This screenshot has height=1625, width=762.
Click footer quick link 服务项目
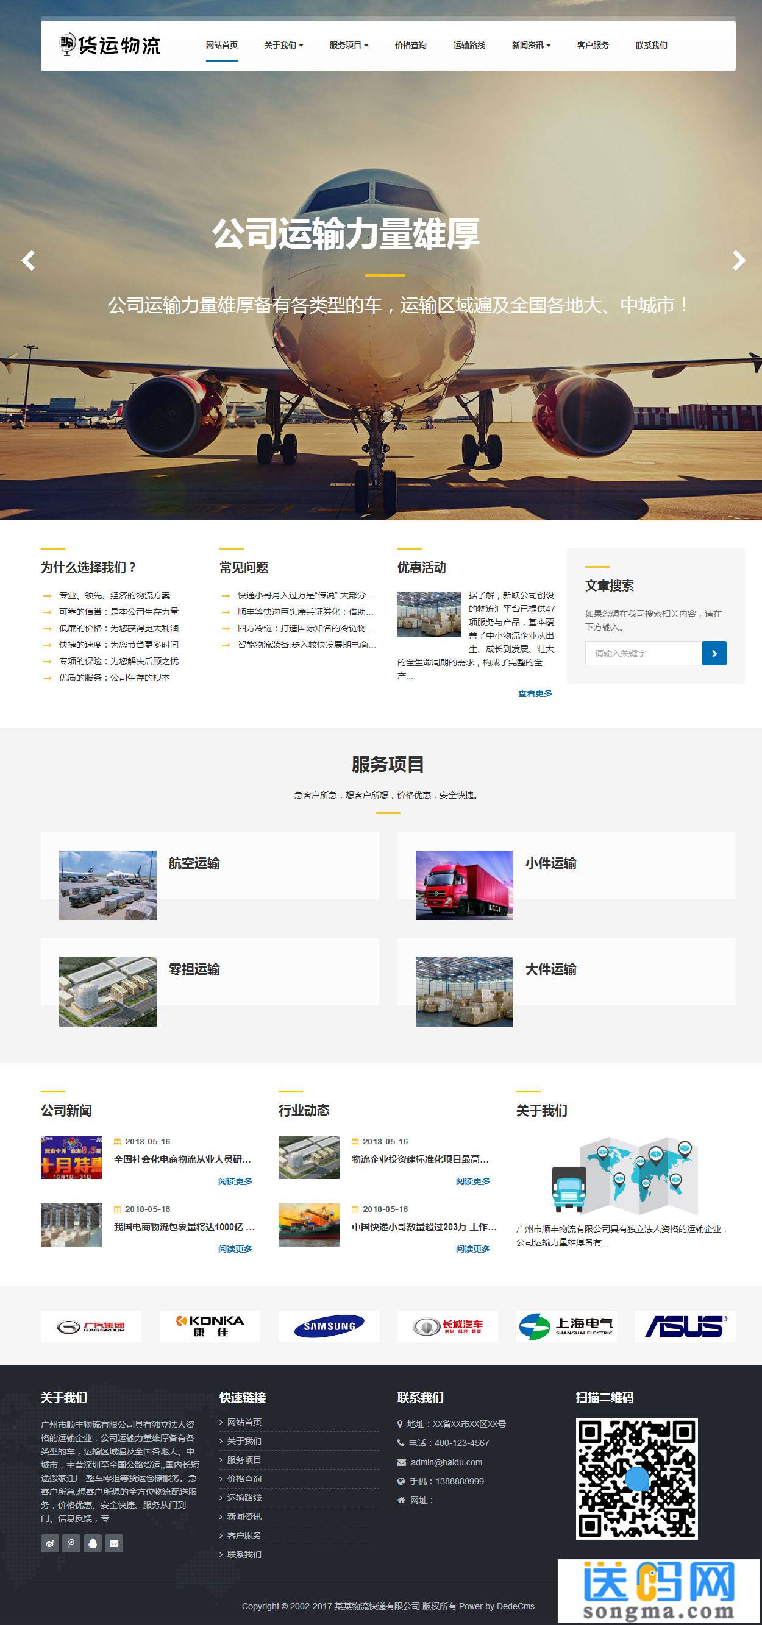point(244,1460)
